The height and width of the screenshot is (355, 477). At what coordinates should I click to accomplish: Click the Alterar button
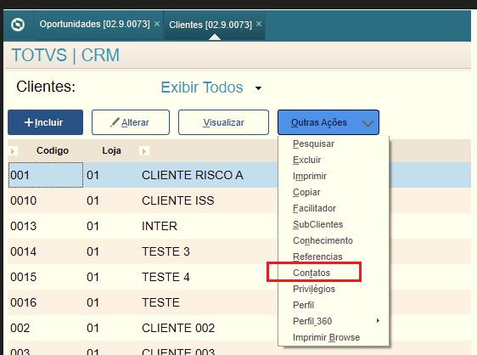[x=131, y=122]
